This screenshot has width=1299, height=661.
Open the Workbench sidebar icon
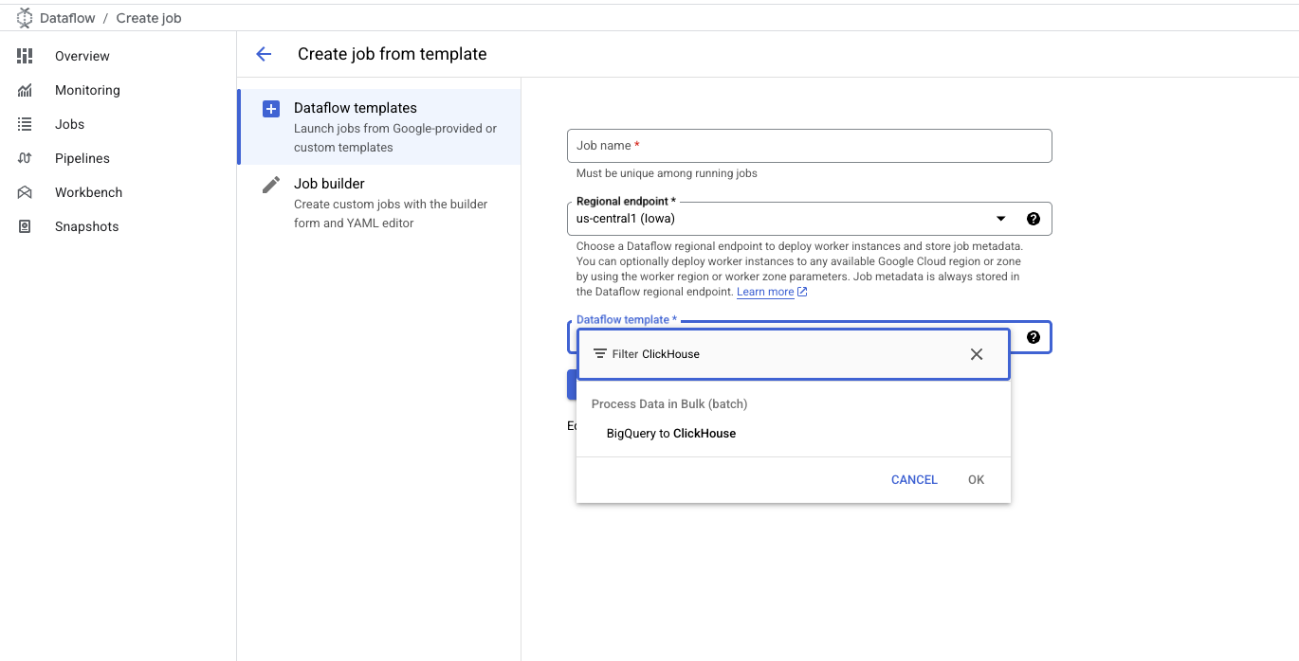(25, 192)
